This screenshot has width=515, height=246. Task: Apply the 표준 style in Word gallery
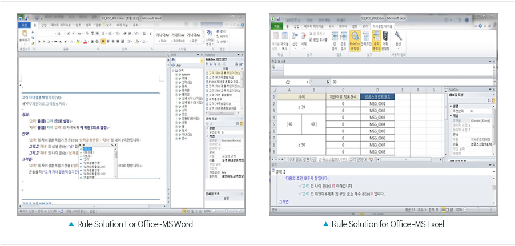click(x=194, y=38)
